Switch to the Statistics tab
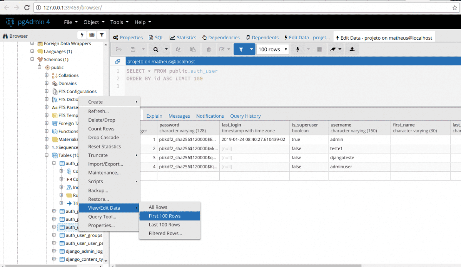 pyautogui.click(x=183, y=37)
